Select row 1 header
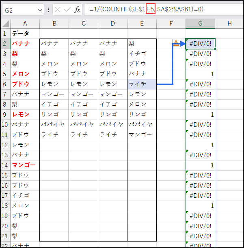 coord(5,34)
